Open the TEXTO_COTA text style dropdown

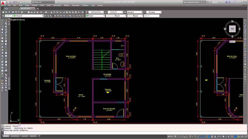96,12
